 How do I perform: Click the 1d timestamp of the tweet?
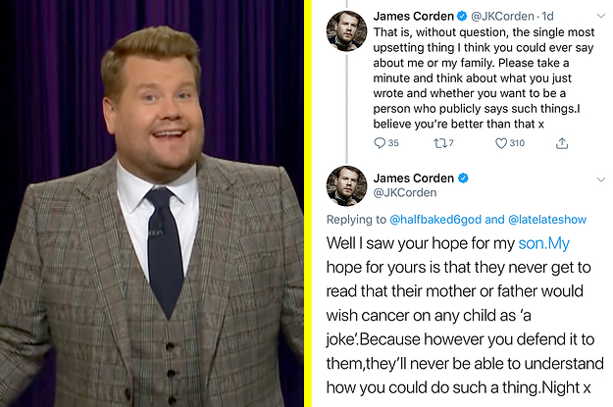[547, 16]
